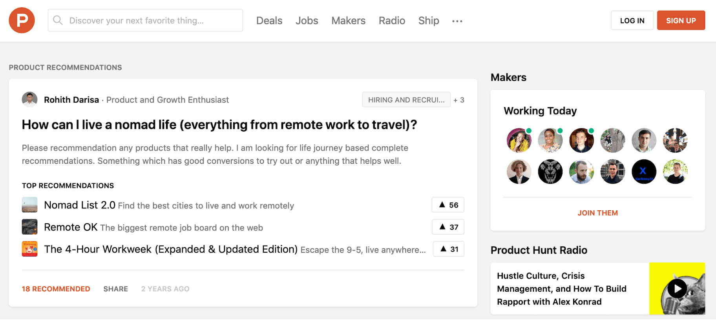716x320 pixels.
Task: Click the black lion maker avatar
Action: (550, 172)
